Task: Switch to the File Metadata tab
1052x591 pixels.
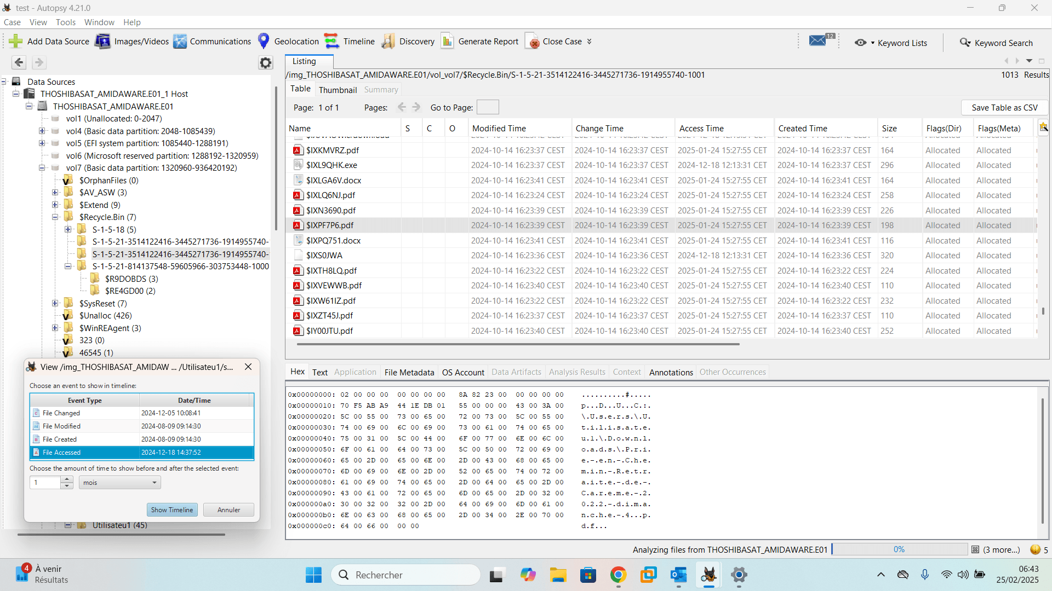Action: pyautogui.click(x=408, y=372)
